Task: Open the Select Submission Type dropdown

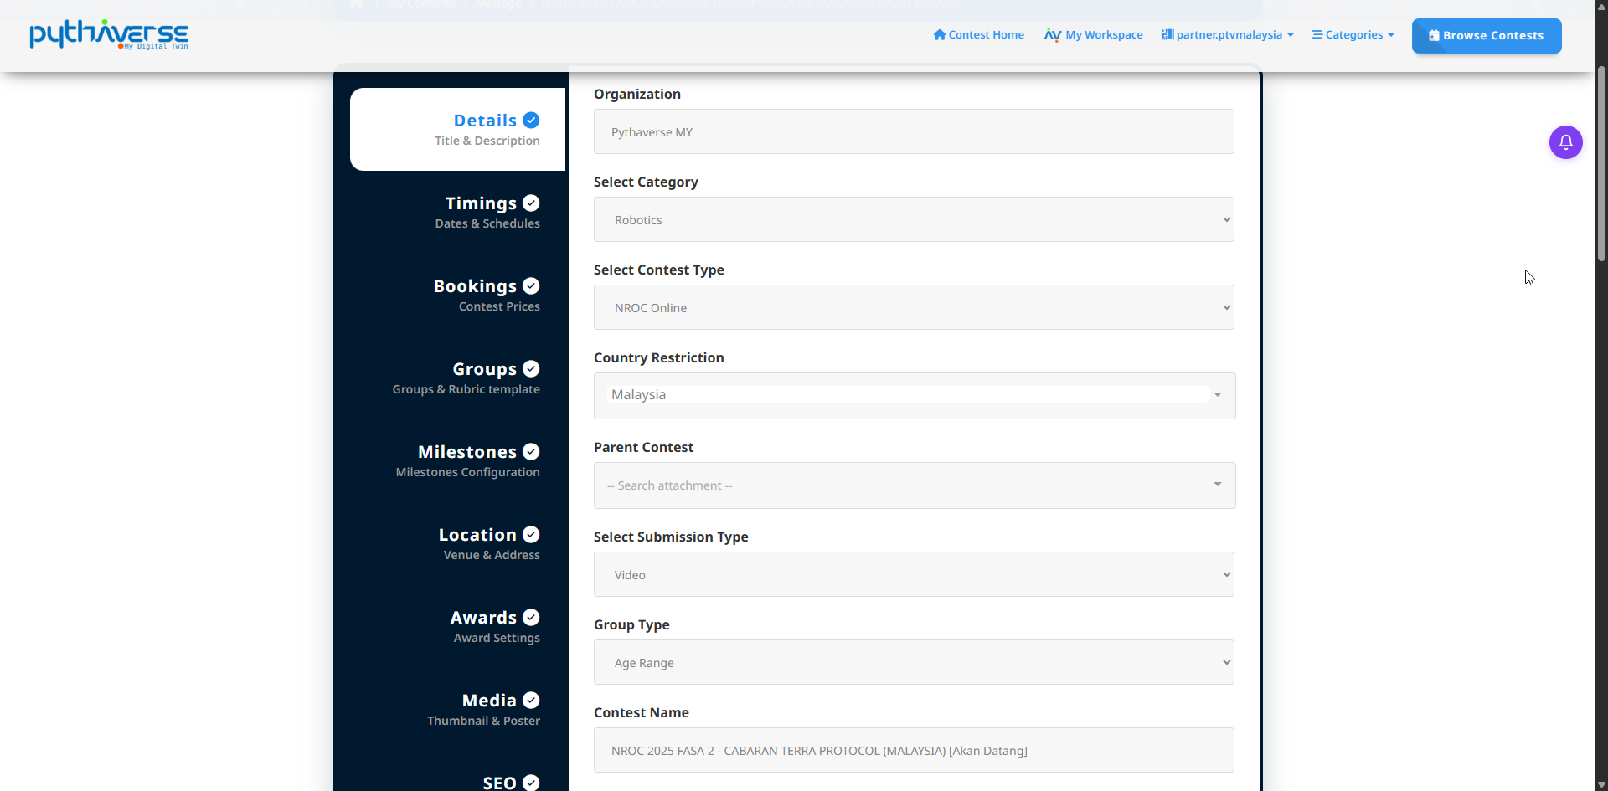Action: tap(914, 574)
